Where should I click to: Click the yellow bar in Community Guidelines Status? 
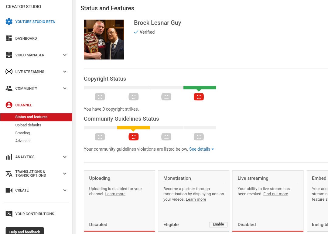point(133,128)
